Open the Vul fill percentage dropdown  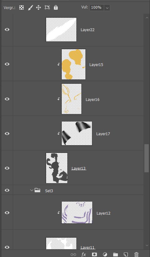tap(107, 8)
